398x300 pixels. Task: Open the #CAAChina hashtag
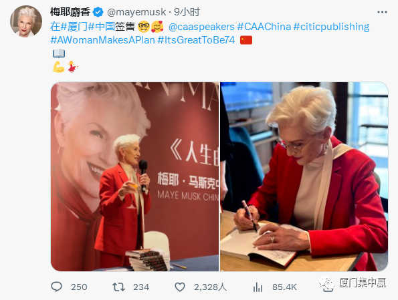pos(264,27)
